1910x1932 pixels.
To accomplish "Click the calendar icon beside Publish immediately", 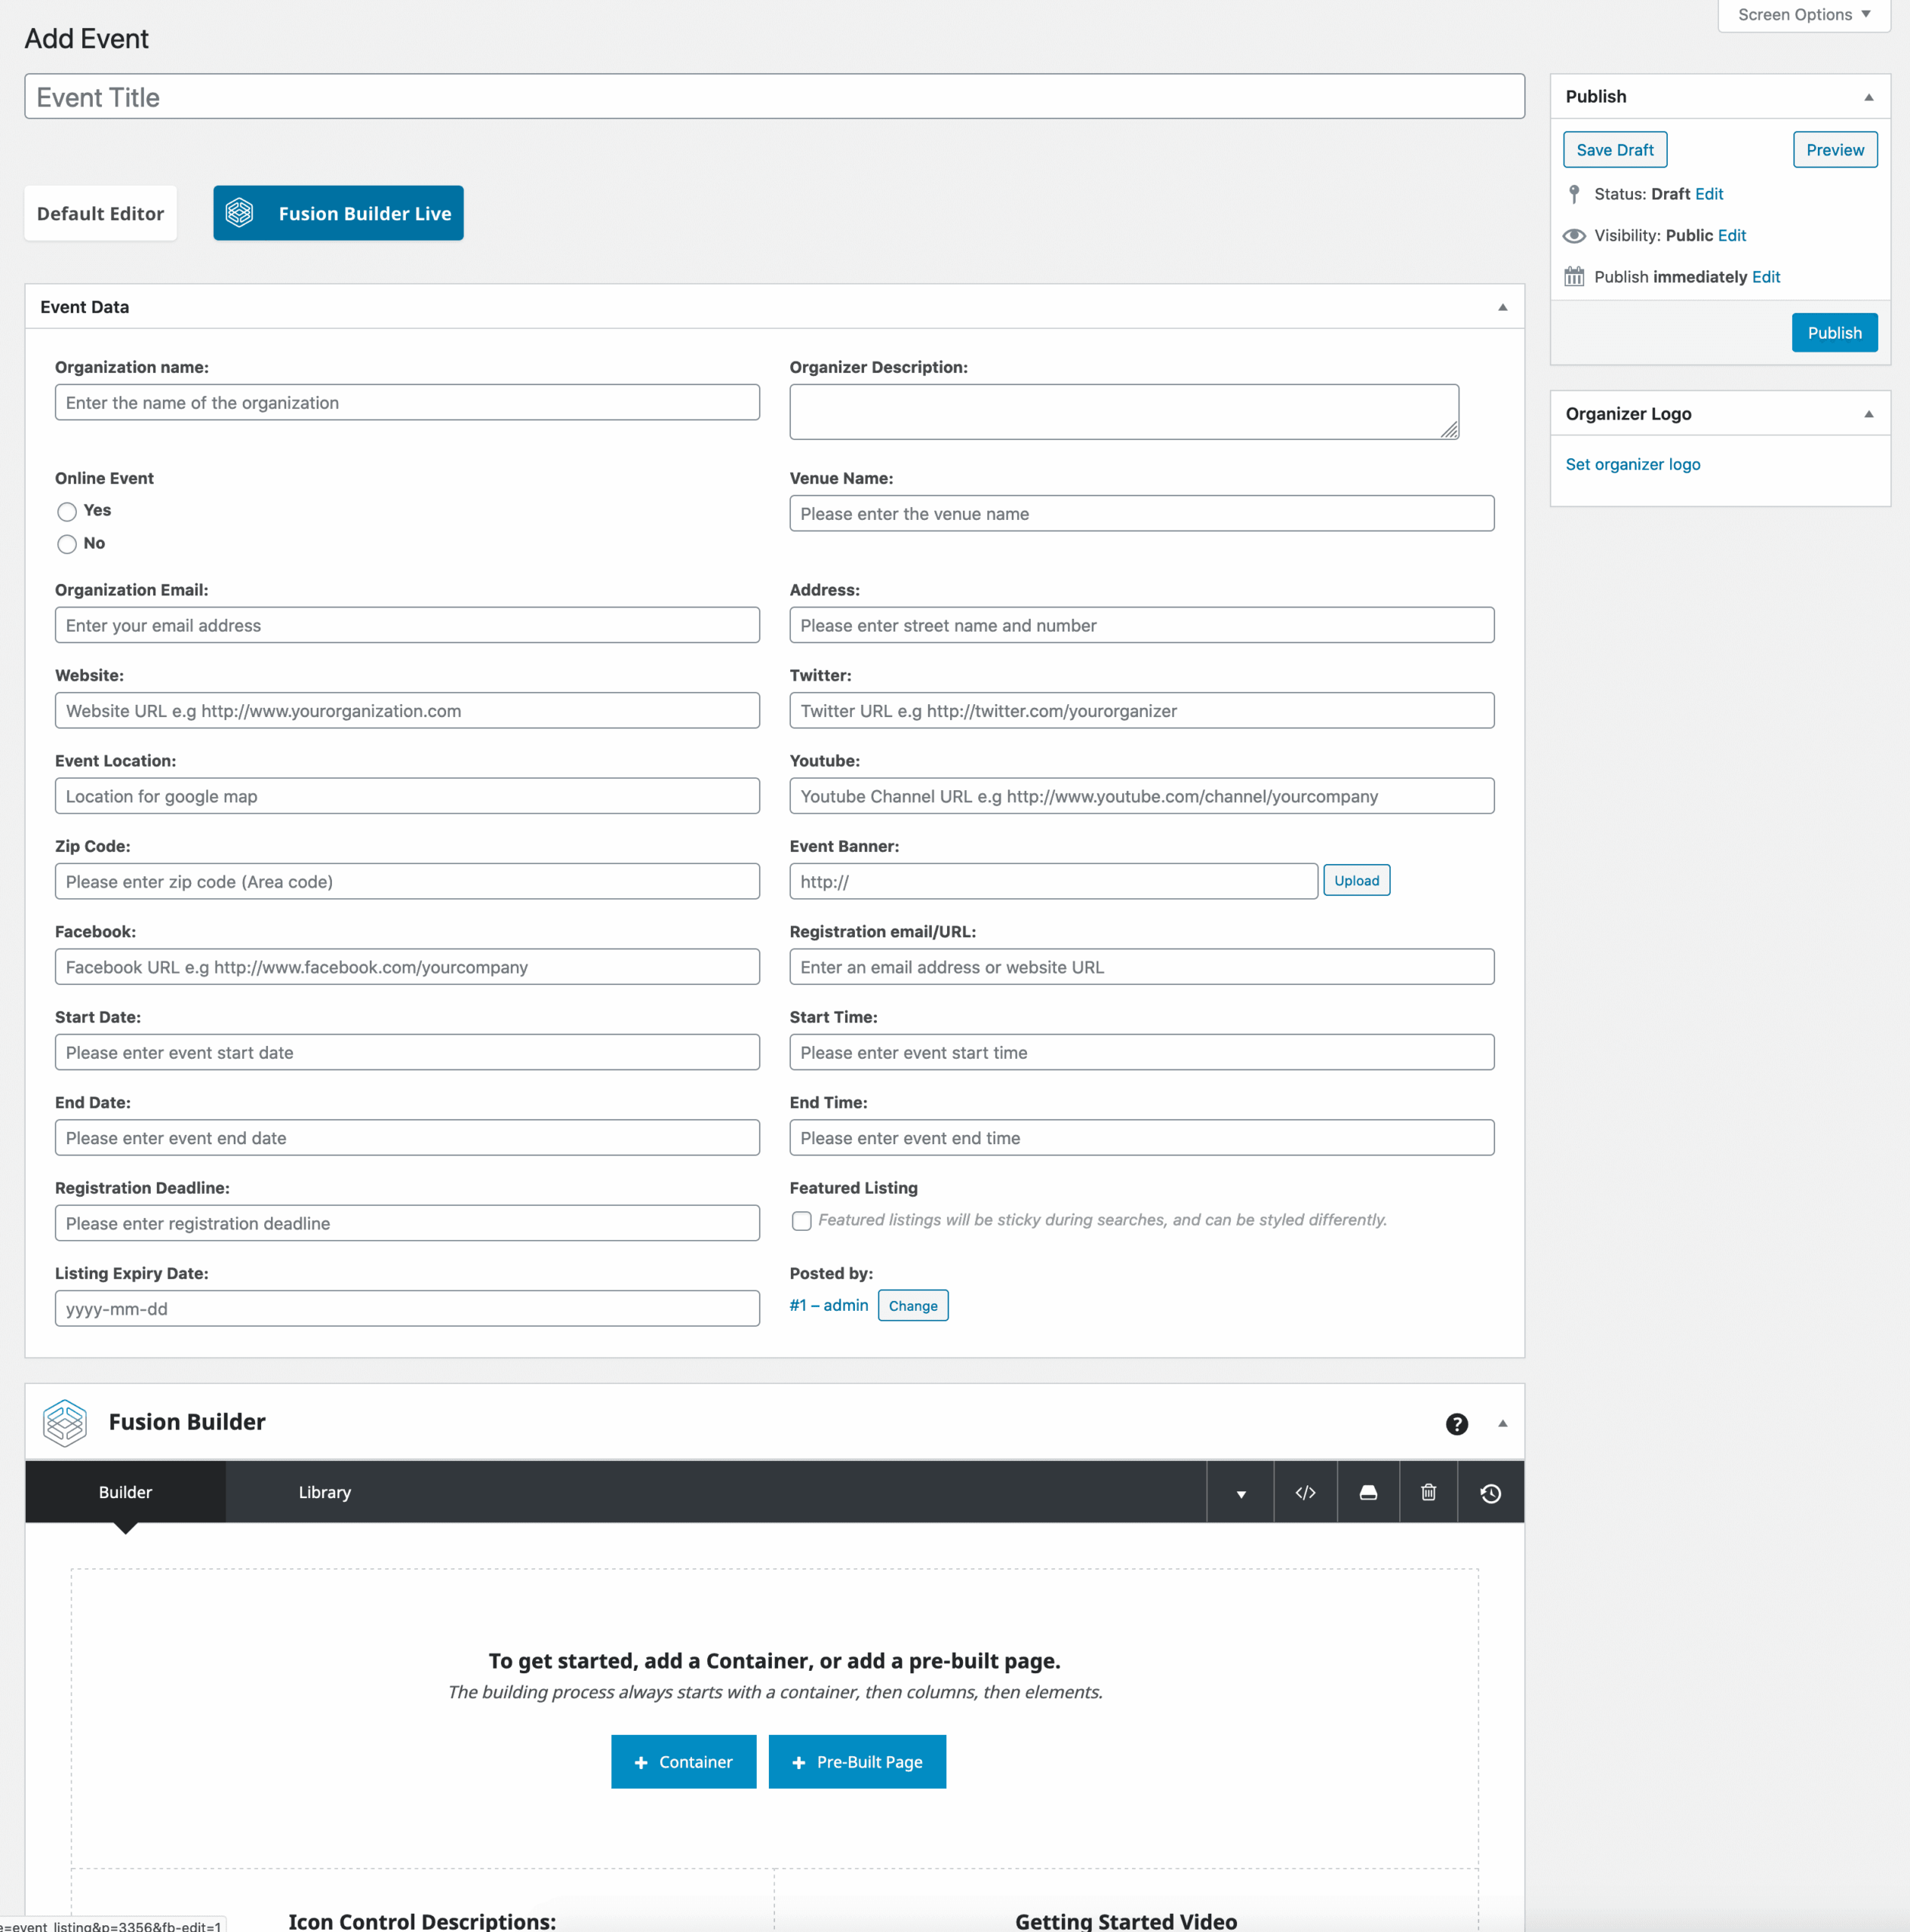I will [x=1574, y=277].
